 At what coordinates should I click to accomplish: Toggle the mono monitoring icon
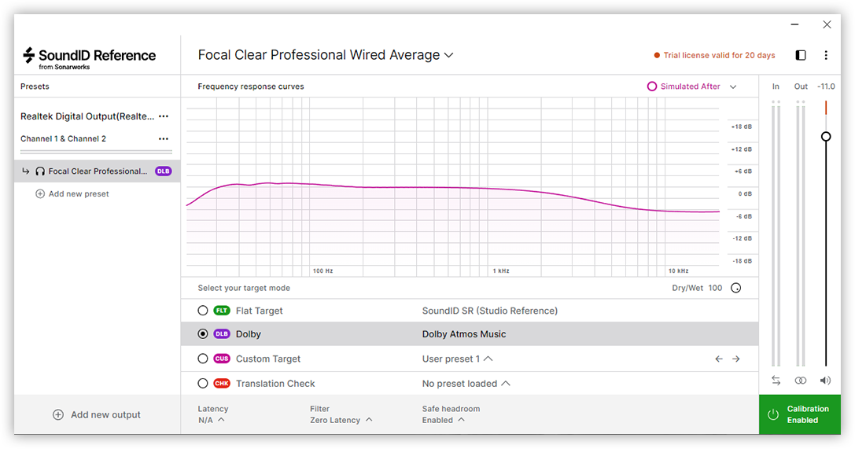pyautogui.click(x=801, y=381)
